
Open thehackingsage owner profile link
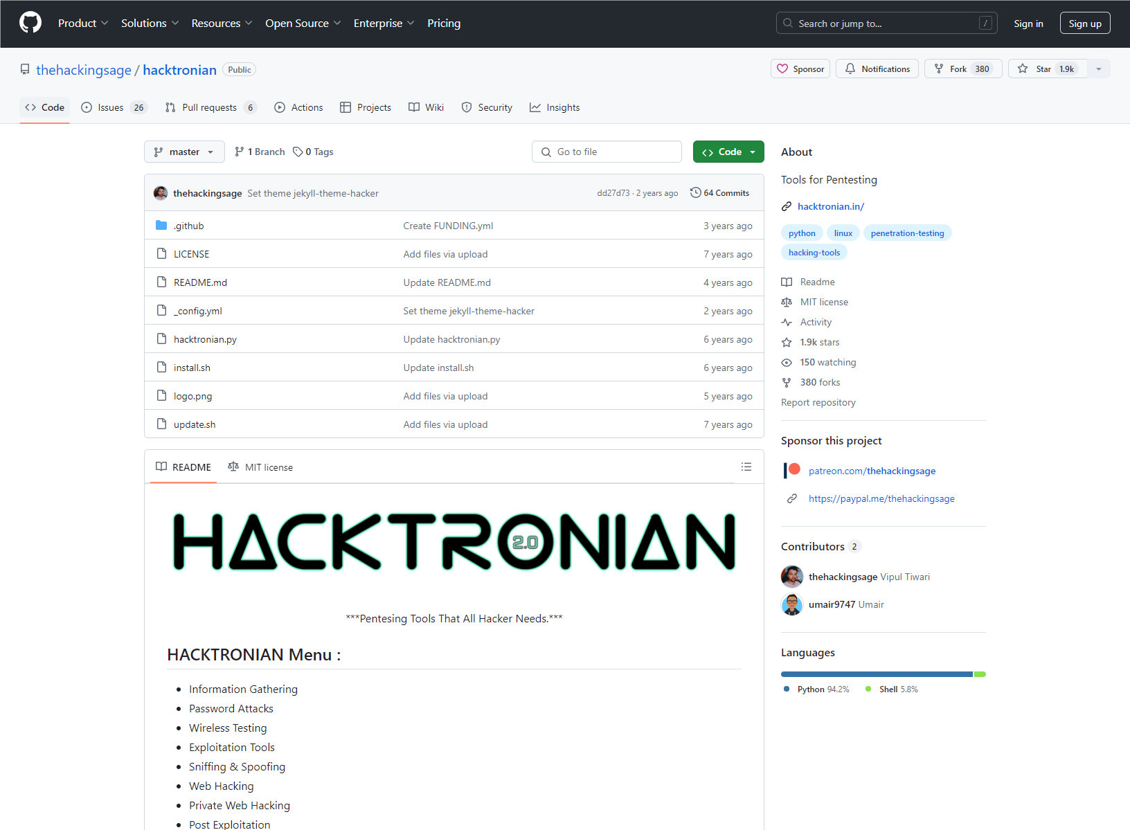(x=84, y=70)
